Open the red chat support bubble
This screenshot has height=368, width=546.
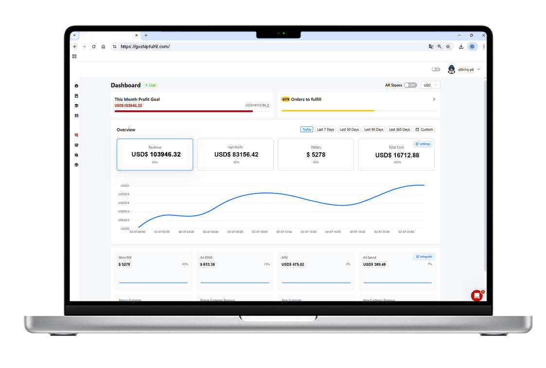476,296
